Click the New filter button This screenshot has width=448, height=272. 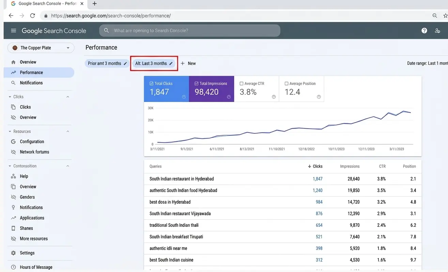click(x=188, y=64)
